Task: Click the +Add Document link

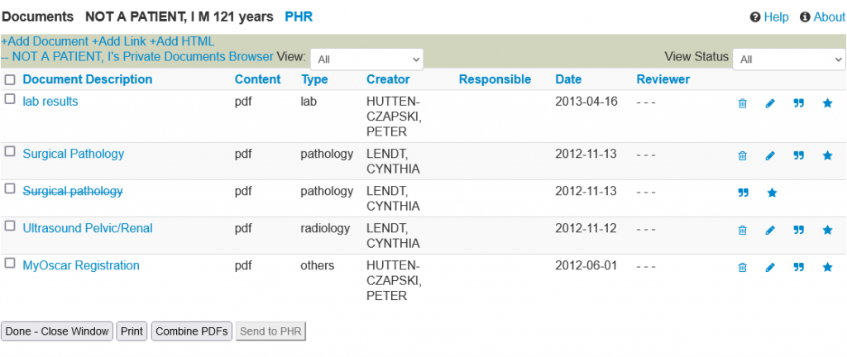Action: point(45,41)
